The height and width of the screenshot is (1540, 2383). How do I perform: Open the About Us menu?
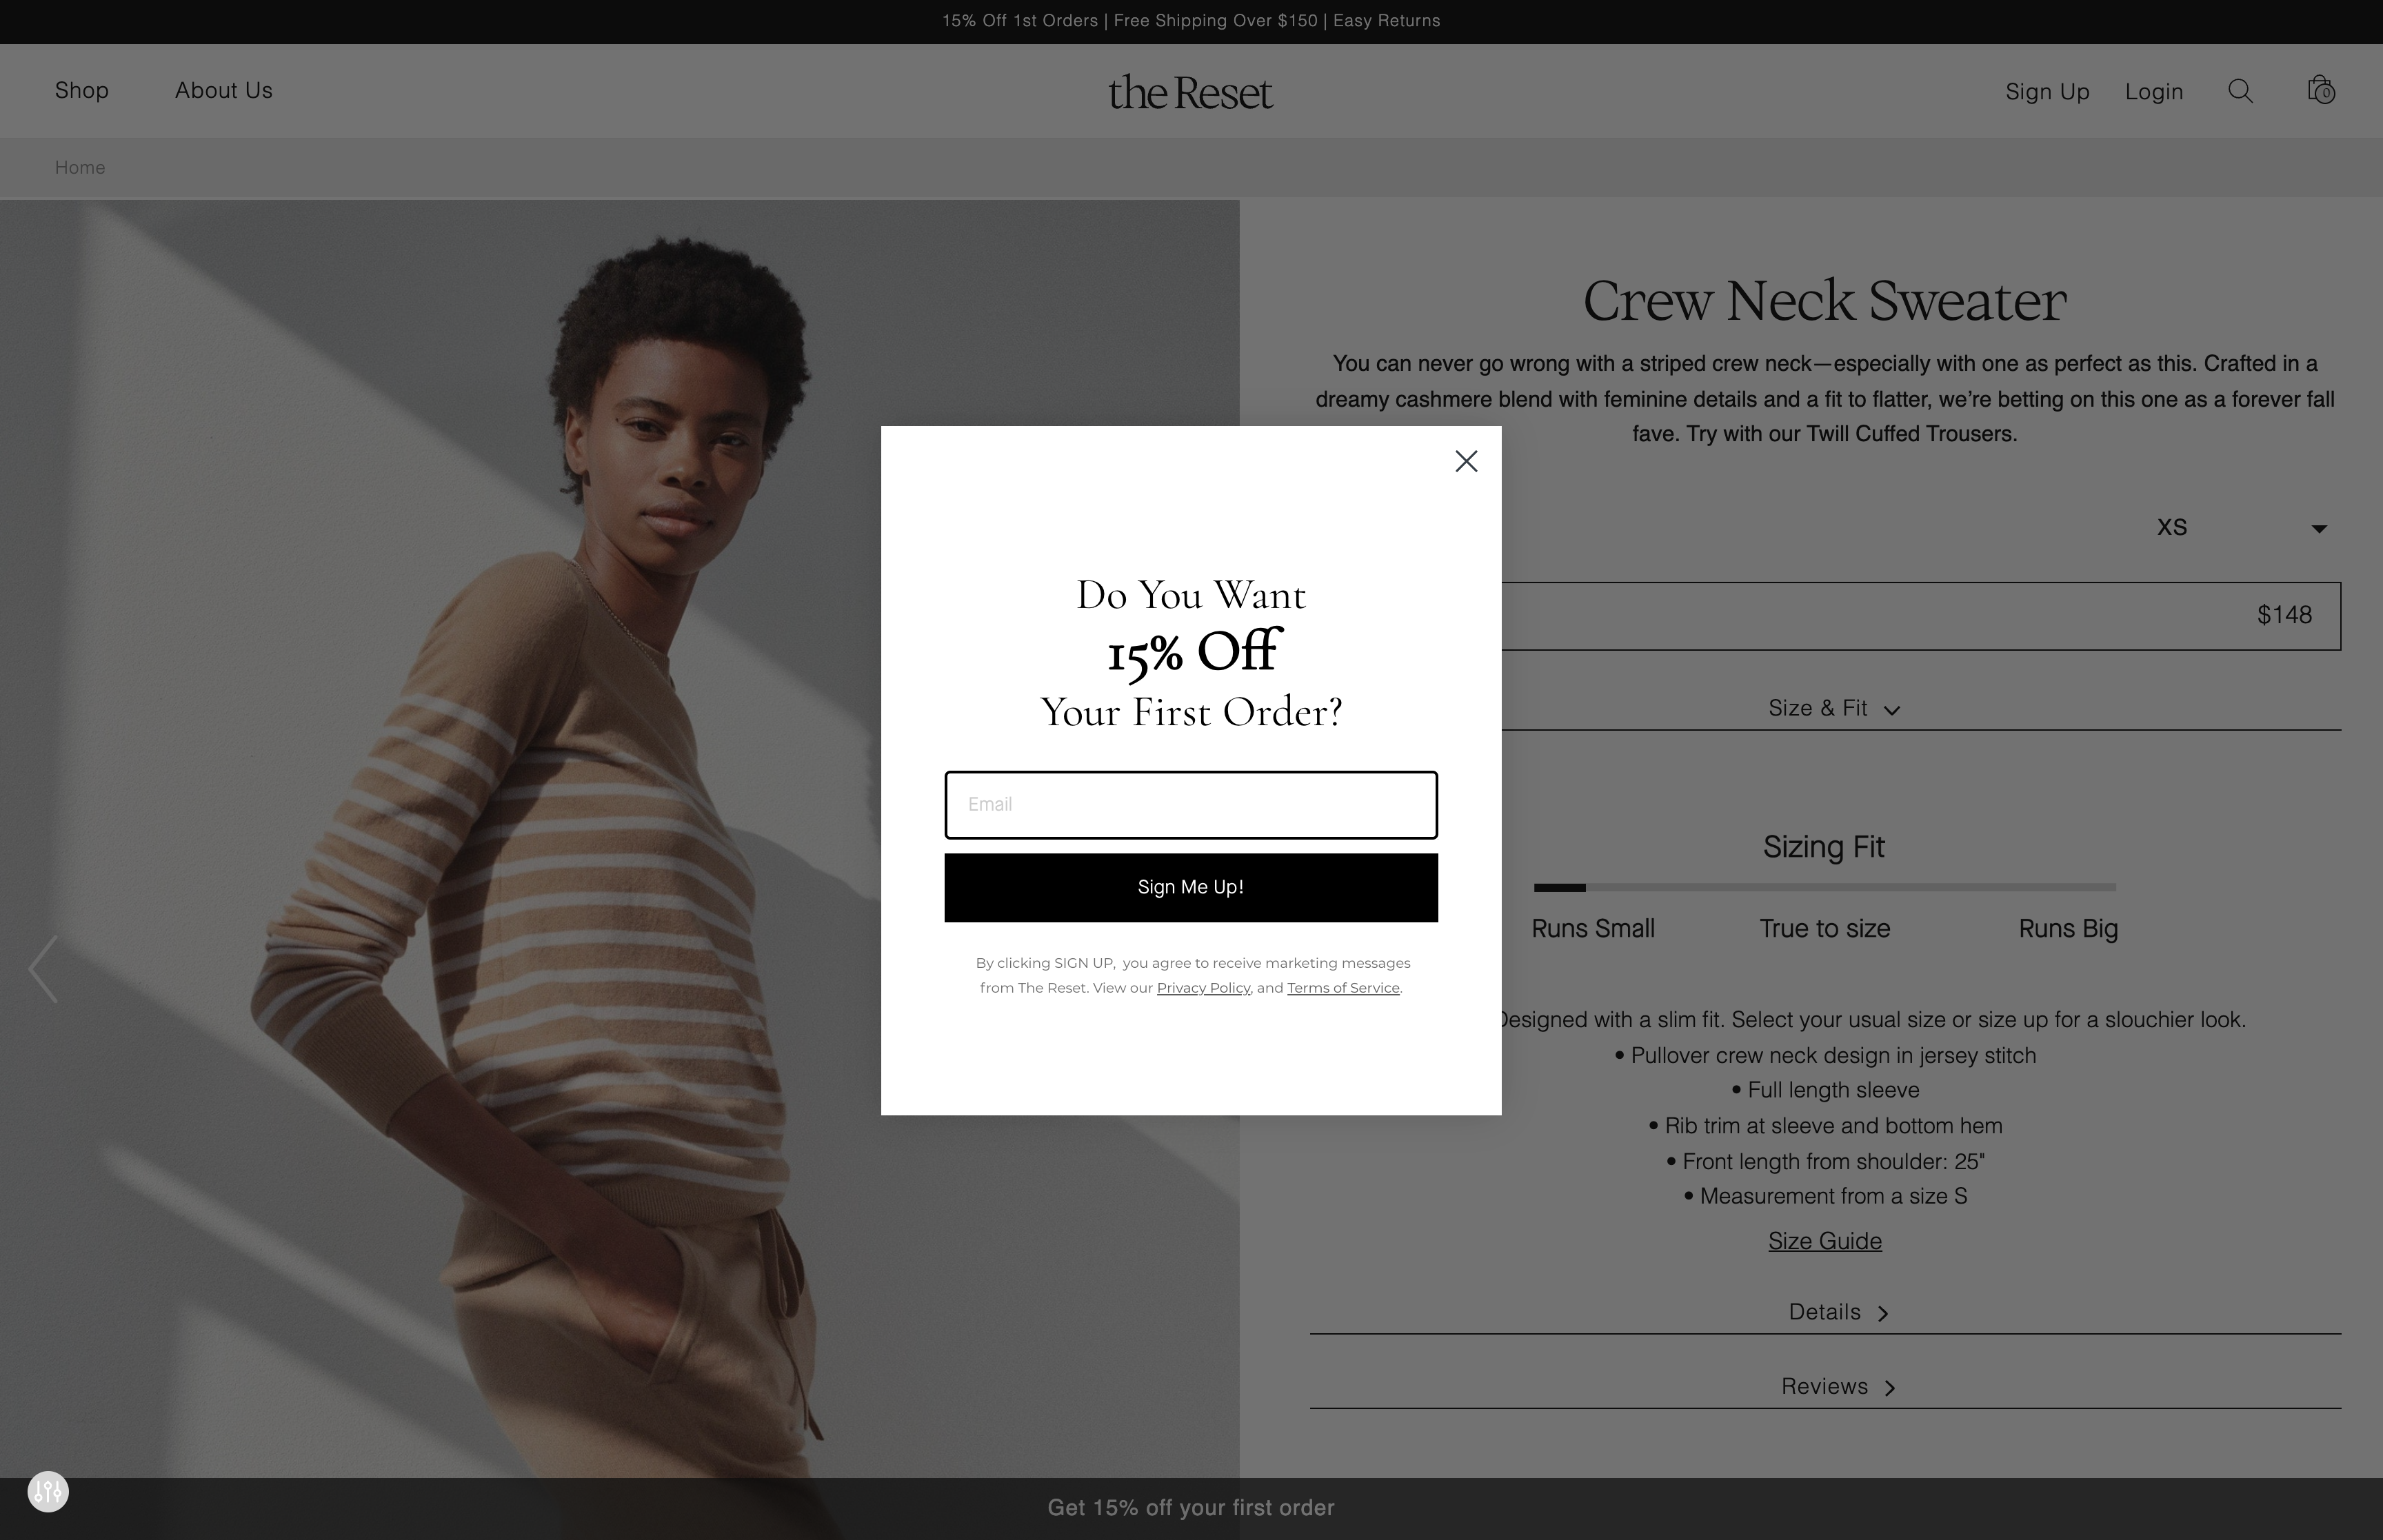222,90
